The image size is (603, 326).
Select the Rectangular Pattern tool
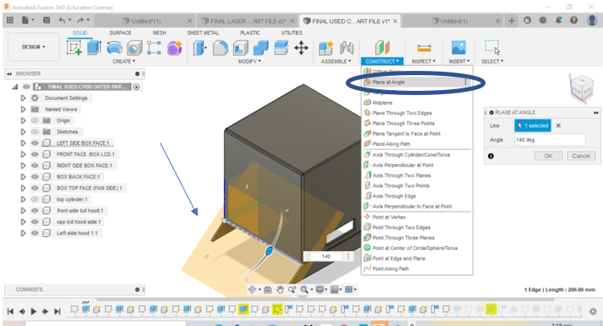tap(154, 48)
